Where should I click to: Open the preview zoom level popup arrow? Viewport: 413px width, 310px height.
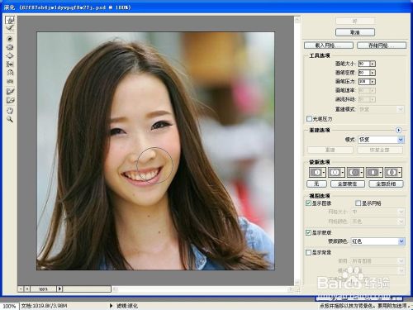[x=59, y=289]
